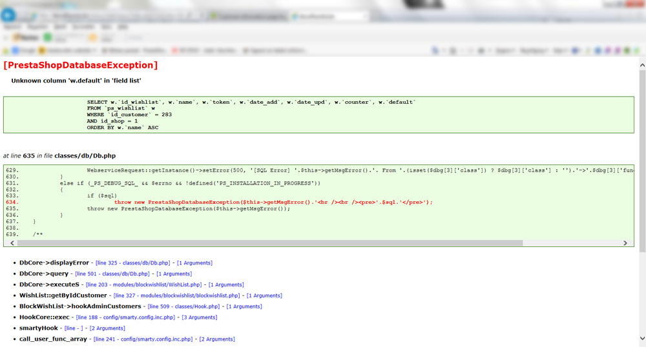
Task: Open line 509 classes/Hook.php link
Action: click(x=183, y=306)
